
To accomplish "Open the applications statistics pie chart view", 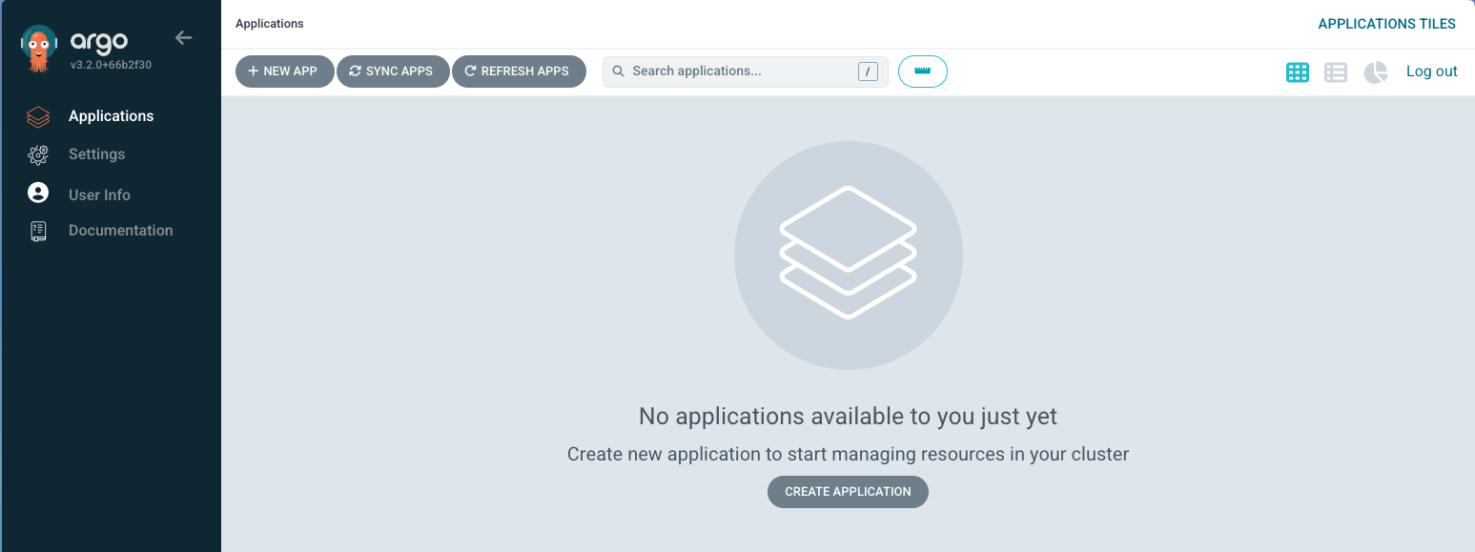I will point(1375,72).
